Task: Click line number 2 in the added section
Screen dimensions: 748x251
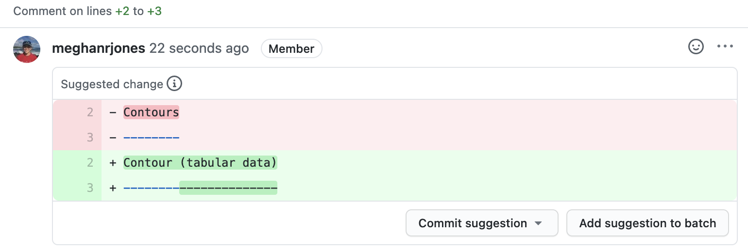Action: (90, 163)
